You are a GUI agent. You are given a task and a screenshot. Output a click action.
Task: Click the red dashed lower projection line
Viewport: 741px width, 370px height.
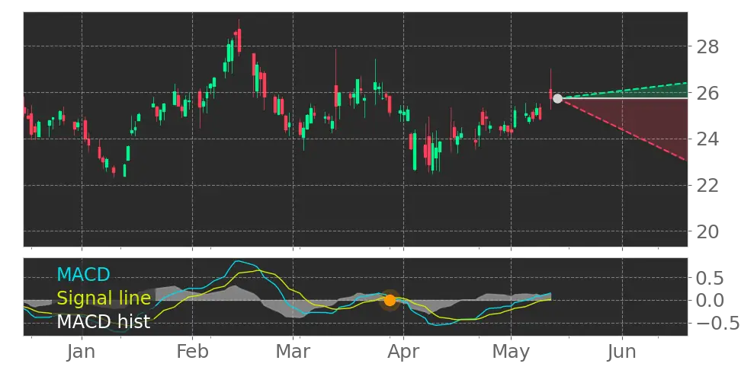point(624,129)
